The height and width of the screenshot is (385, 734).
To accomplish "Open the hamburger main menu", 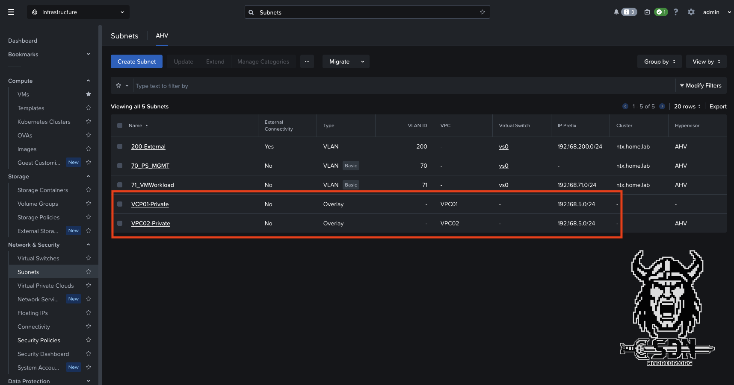I will pos(11,12).
